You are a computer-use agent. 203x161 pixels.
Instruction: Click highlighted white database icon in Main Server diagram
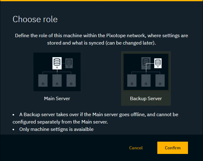(57, 63)
